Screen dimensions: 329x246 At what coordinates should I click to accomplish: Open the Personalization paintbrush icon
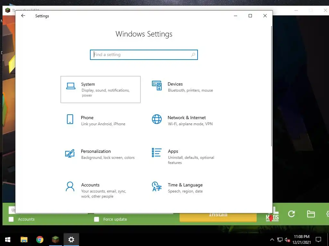point(70,153)
